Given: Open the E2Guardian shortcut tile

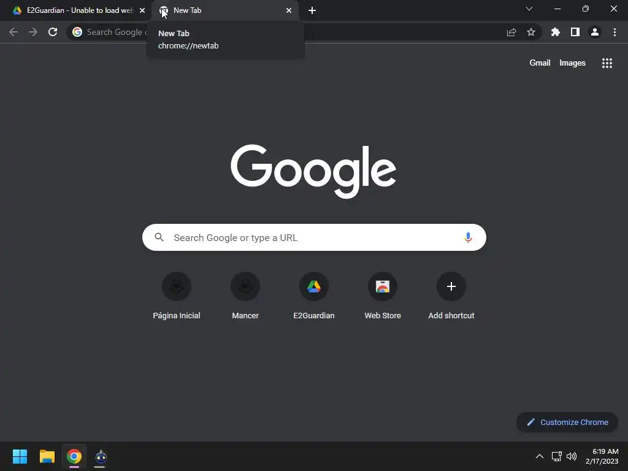Looking at the screenshot, I should (314, 296).
